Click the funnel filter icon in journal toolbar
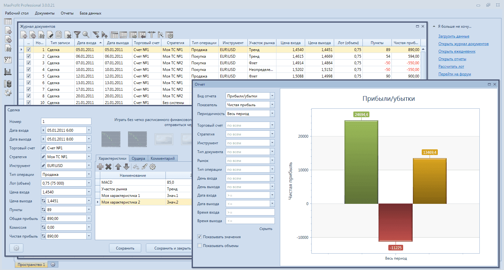Image resolution: width=504 pixels, height=270 pixels. coord(77,35)
